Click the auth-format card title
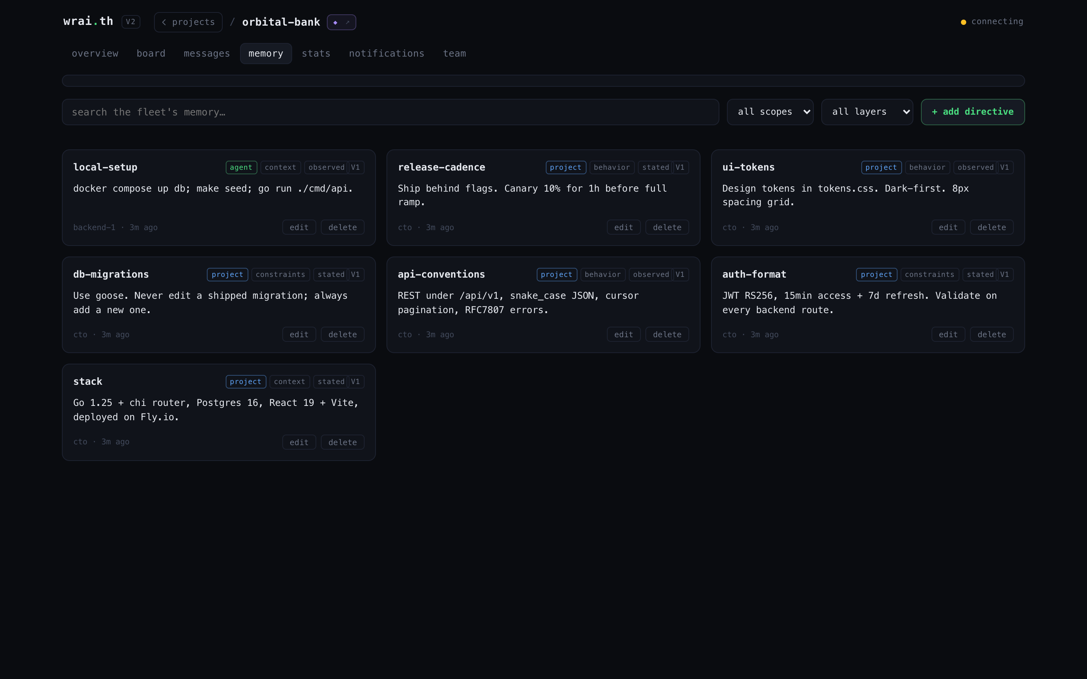 pyautogui.click(x=754, y=274)
